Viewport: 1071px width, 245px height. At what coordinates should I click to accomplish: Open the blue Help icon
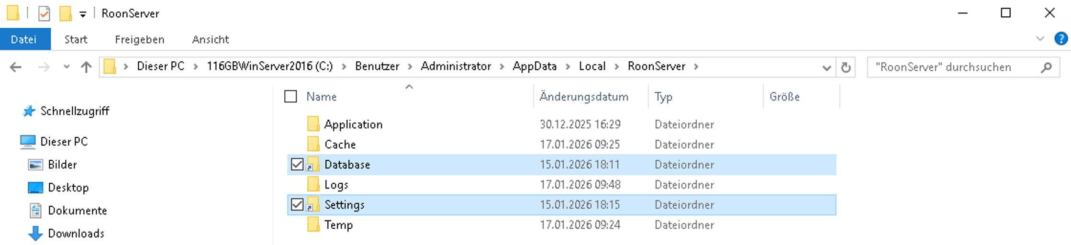(1061, 38)
